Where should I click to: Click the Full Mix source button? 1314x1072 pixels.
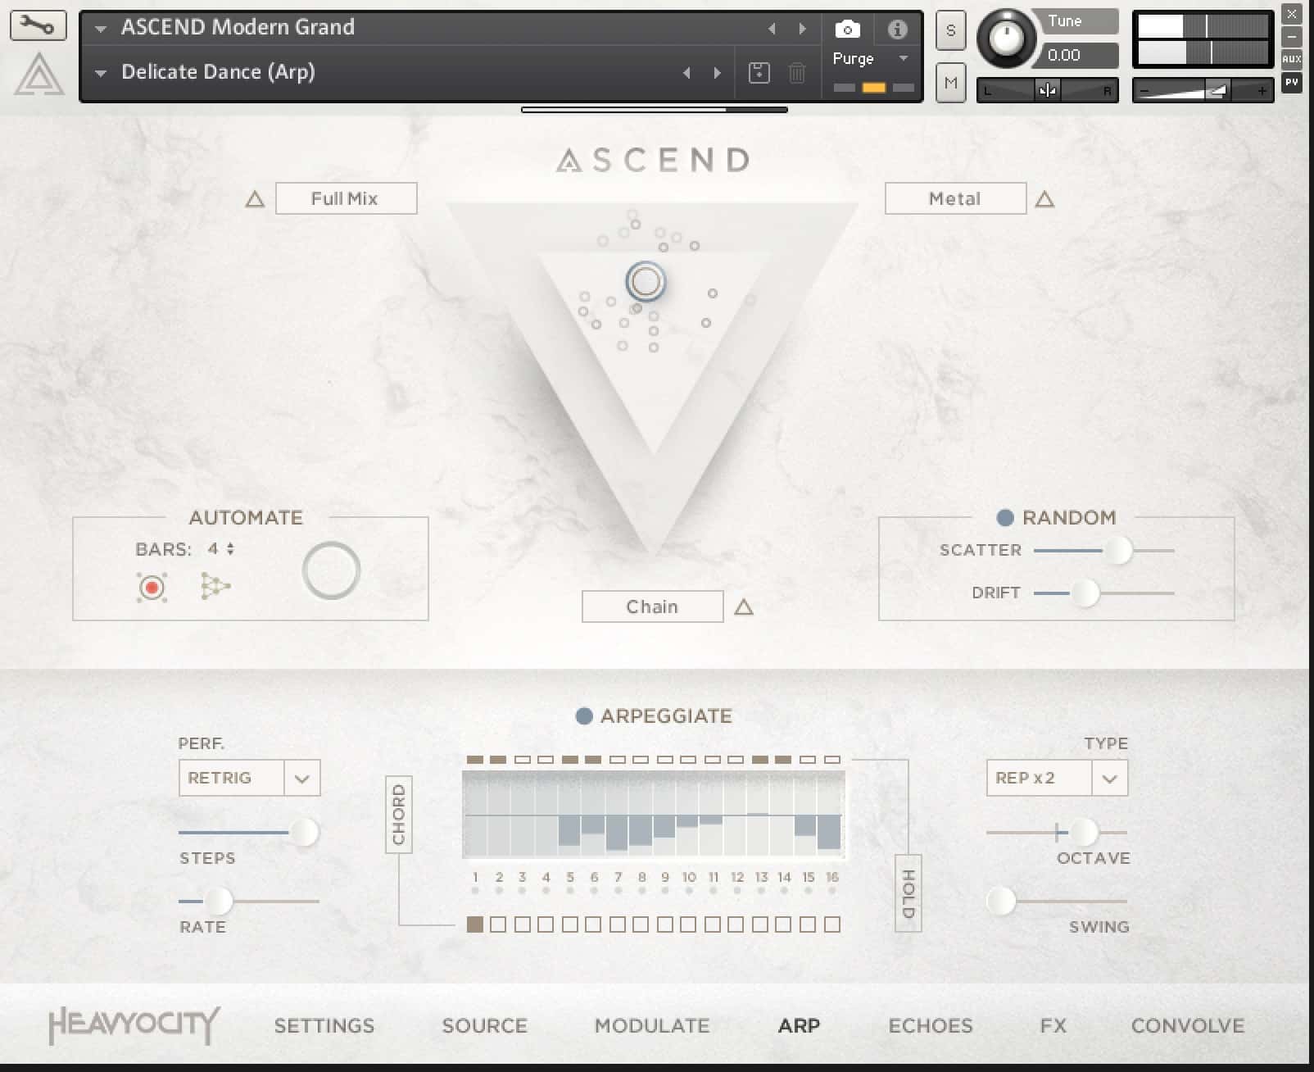click(x=346, y=198)
